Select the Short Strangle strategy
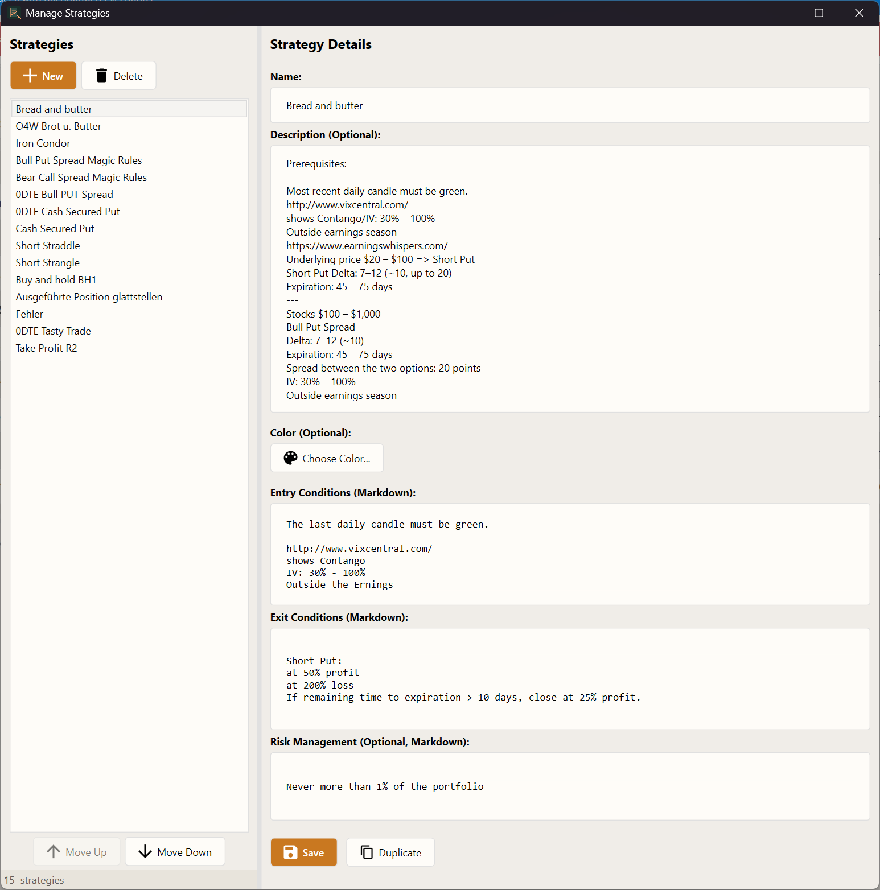This screenshot has width=880, height=890. (129, 262)
